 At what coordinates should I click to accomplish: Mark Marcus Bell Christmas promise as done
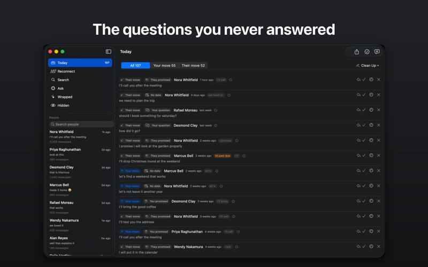[364, 155]
